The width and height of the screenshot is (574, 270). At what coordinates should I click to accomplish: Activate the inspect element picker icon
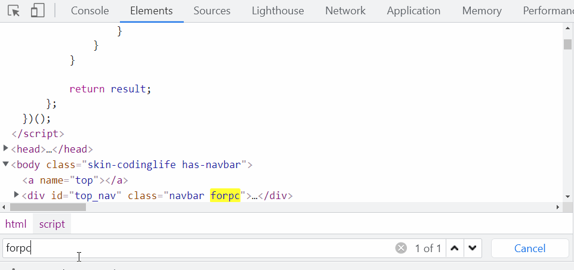click(x=14, y=11)
